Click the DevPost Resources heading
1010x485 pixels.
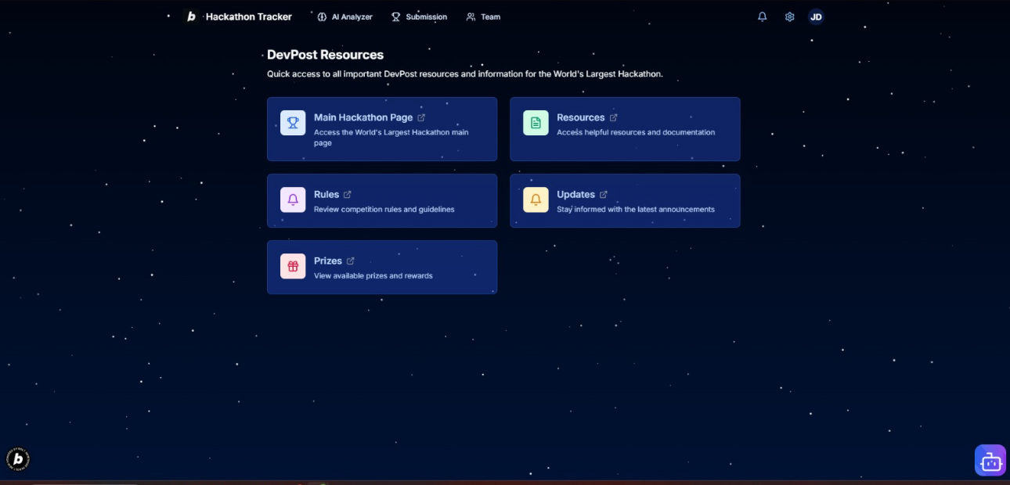(x=325, y=55)
